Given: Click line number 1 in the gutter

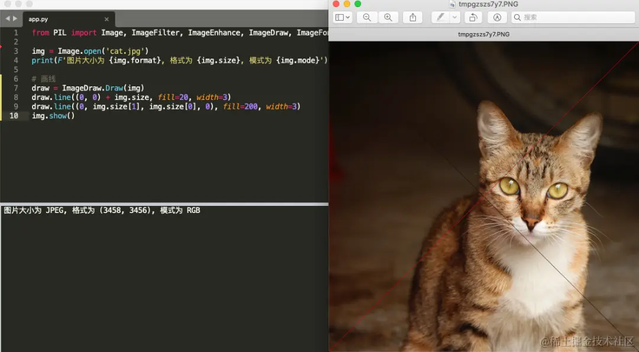Looking at the screenshot, I should coord(16,33).
